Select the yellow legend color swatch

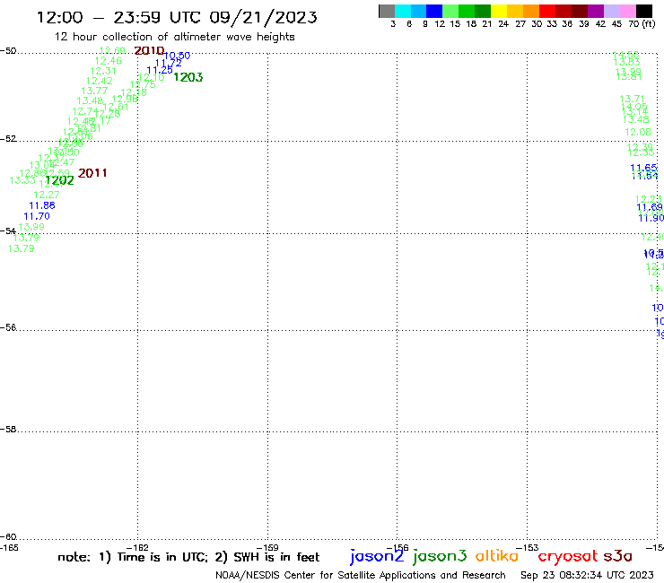tap(499, 12)
